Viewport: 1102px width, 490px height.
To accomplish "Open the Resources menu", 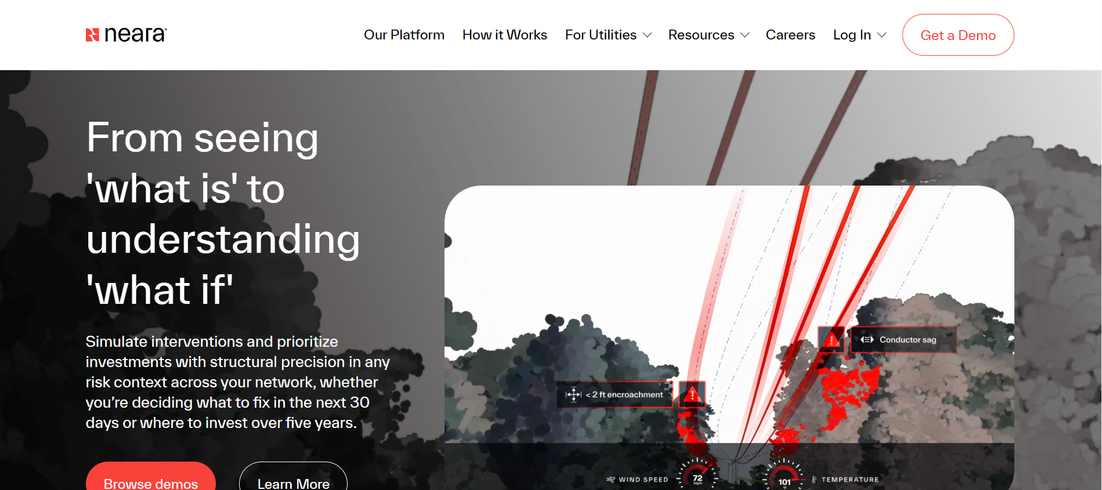I will coord(701,35).
